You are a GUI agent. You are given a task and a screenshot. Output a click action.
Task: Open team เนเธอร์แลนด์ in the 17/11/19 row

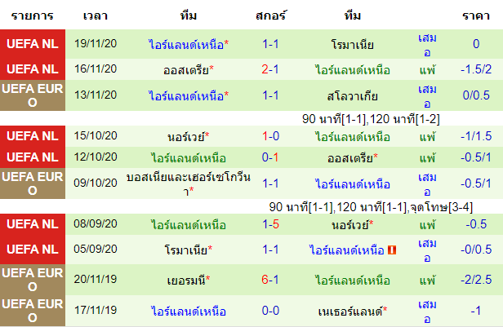(x=352, y=311)
